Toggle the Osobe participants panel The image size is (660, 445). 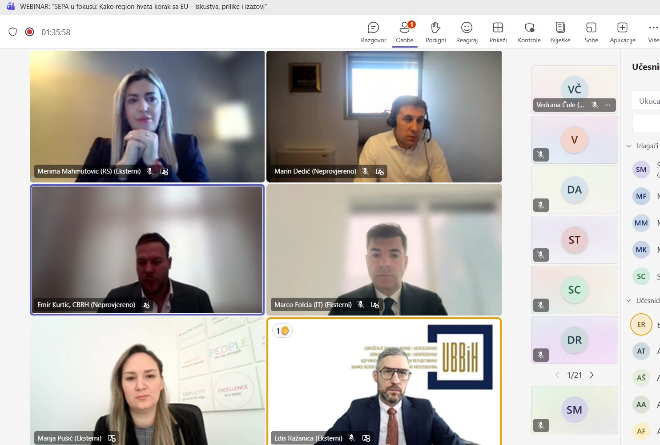[404, 33]
